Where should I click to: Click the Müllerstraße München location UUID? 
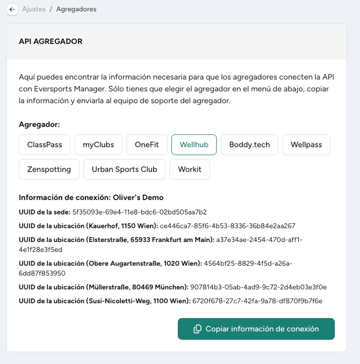pyautogui.click(x=258, y=287)
